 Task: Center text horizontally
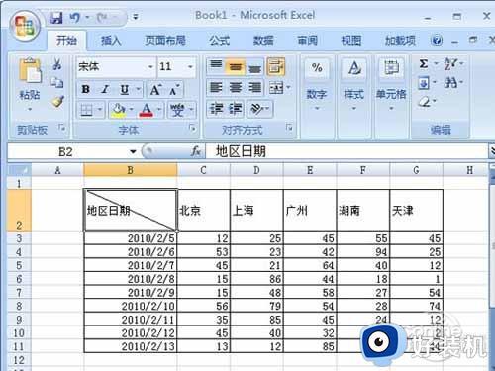[x=236, y=88]
